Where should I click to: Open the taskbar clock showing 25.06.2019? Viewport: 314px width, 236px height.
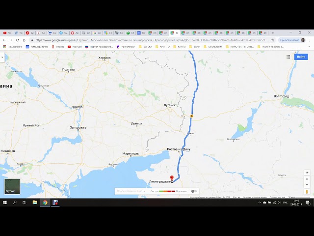[296, 203]
